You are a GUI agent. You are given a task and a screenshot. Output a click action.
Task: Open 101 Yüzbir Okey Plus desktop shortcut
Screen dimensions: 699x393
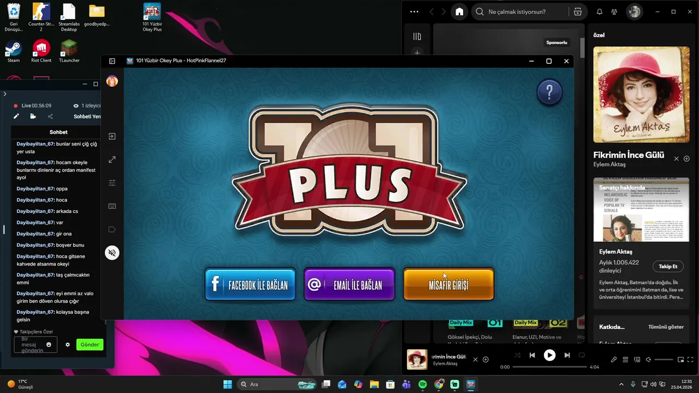(x=152, y=17)
